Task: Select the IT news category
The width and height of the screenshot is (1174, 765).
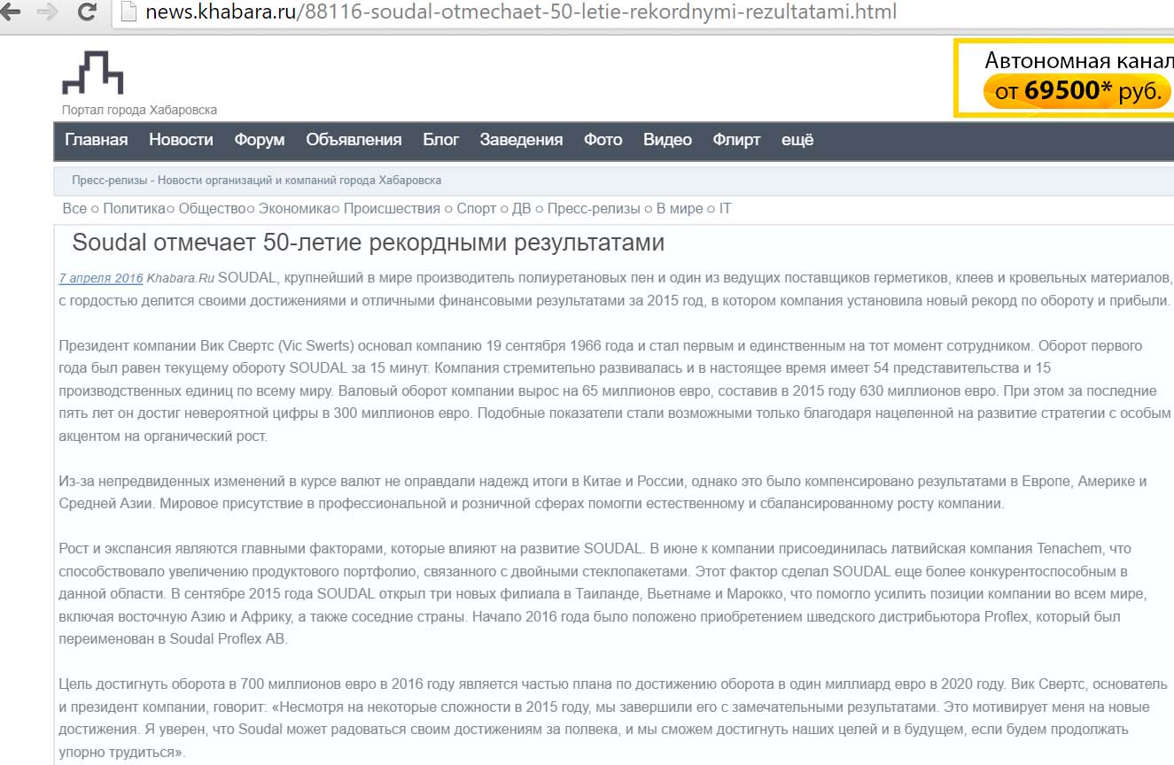Action: click(726, 209)
